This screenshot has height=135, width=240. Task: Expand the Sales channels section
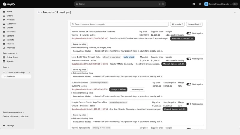(x=10, y=53)
